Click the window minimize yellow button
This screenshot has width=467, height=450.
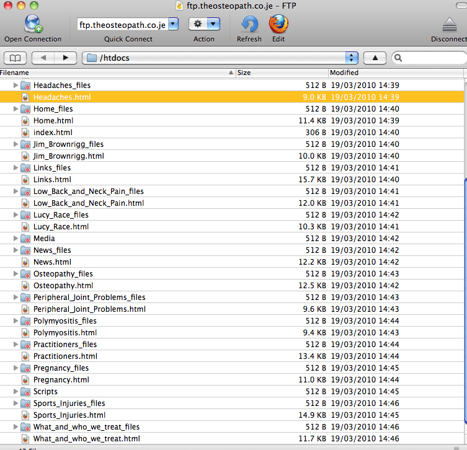tap(21, 6)
